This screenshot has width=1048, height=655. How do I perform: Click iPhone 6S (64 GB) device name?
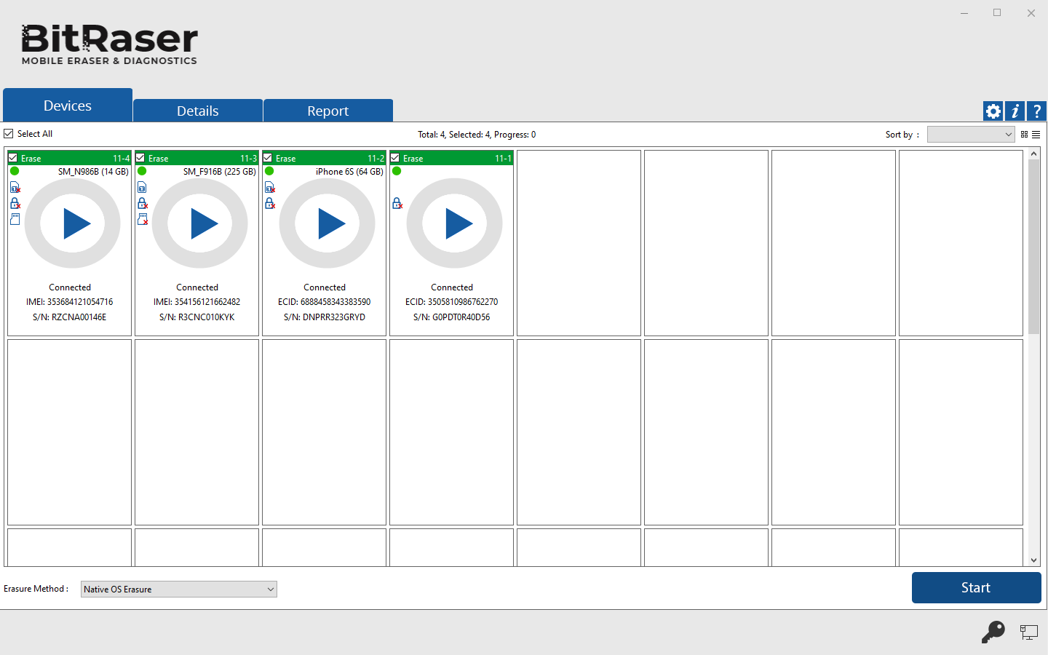pos(349,172)
